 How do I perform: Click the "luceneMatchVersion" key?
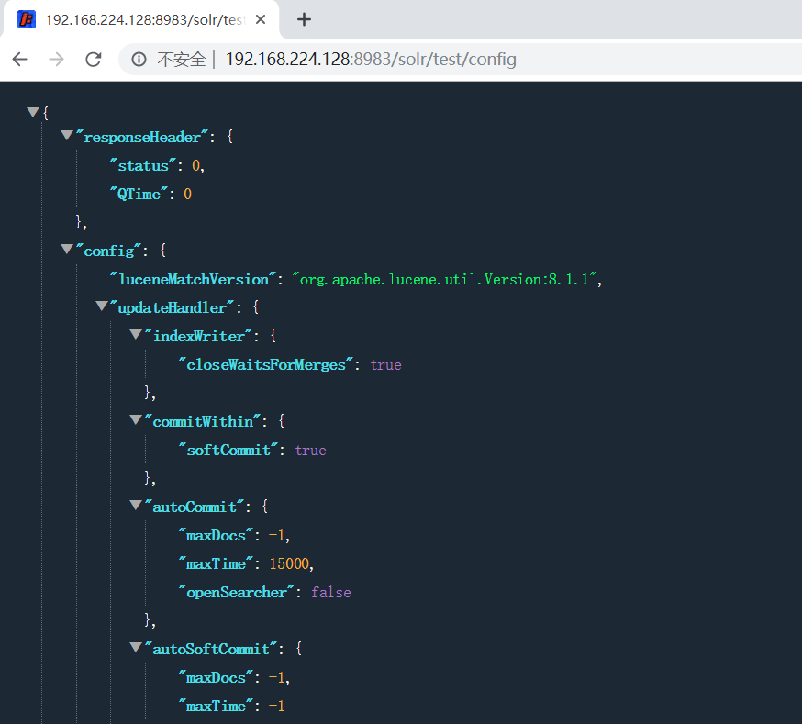pyautogui.click(x=194, y=279)
